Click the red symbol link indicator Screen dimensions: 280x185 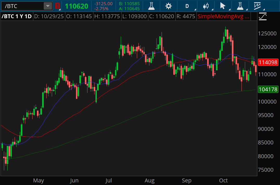tap(58, 6)
